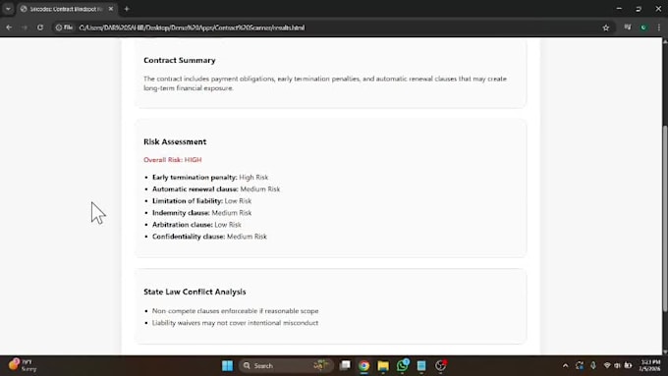Select the Contract Blindspot browser tab
The height and width of the screenshot is (376, 668).
[66, 9]
